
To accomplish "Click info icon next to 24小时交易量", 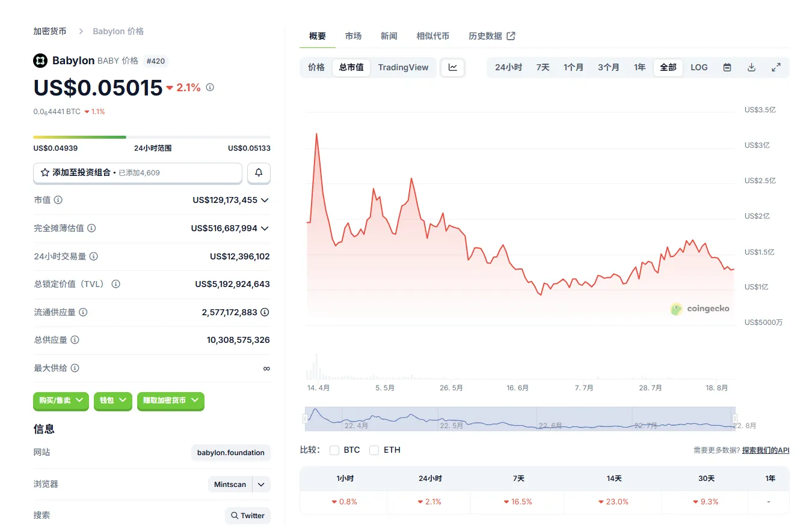I will 93,256.
